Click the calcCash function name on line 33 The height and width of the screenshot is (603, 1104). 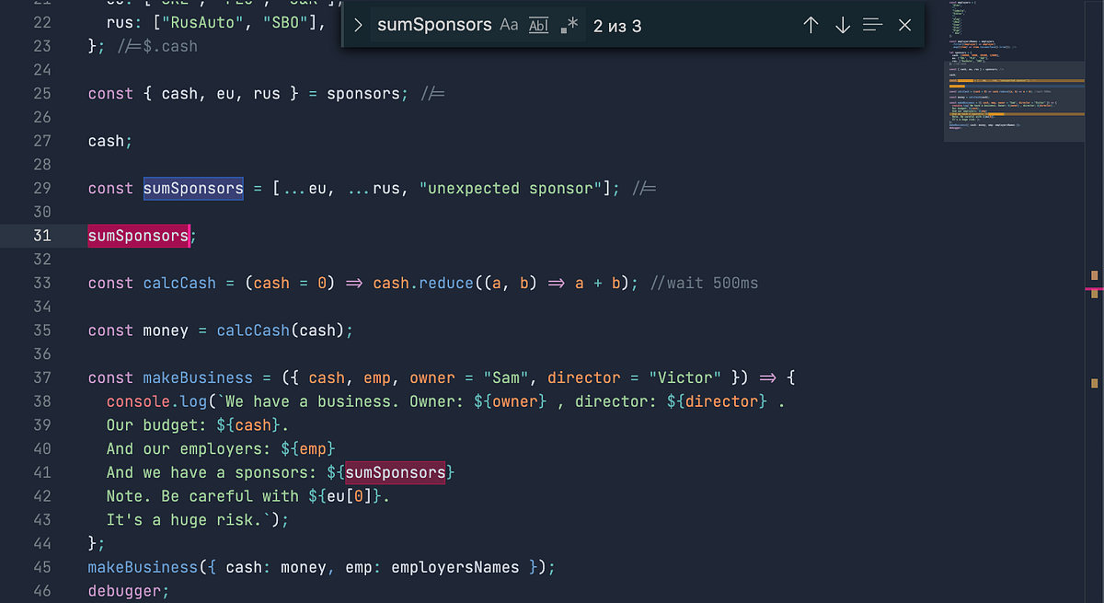178,283
